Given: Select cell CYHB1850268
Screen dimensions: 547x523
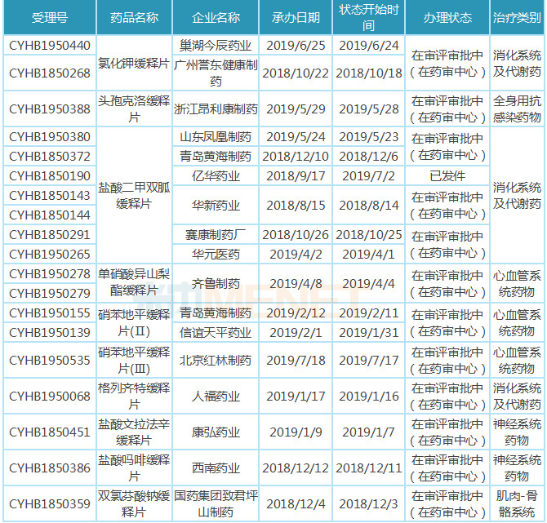Looking at the screenshot, I should click(50, 73).
